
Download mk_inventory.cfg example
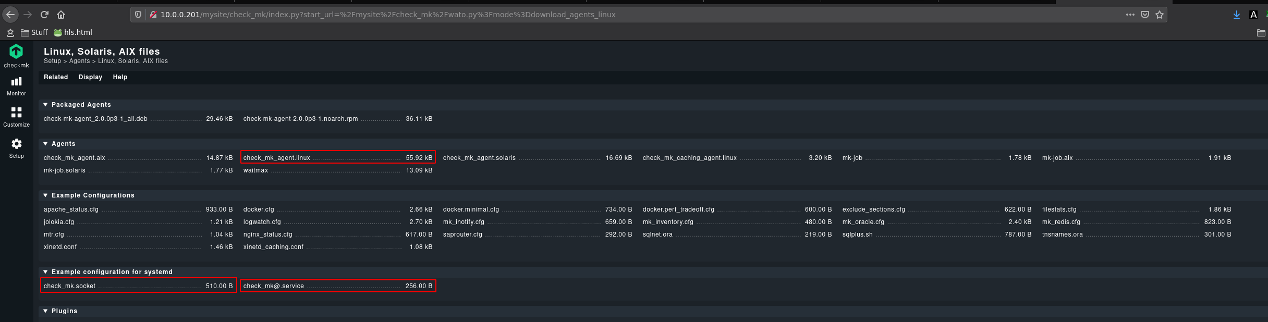pyautogui.click(x=668, y=222)
